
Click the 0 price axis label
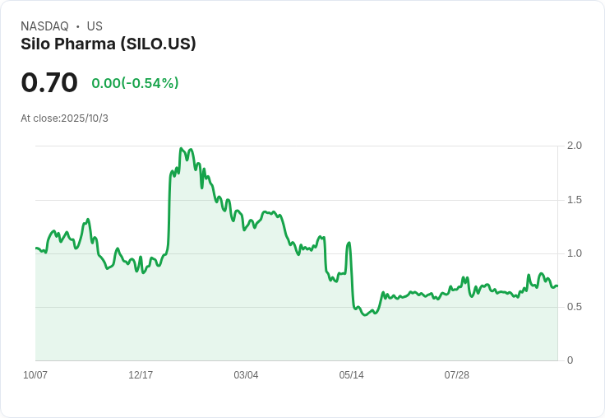click(x=570, y=360)
